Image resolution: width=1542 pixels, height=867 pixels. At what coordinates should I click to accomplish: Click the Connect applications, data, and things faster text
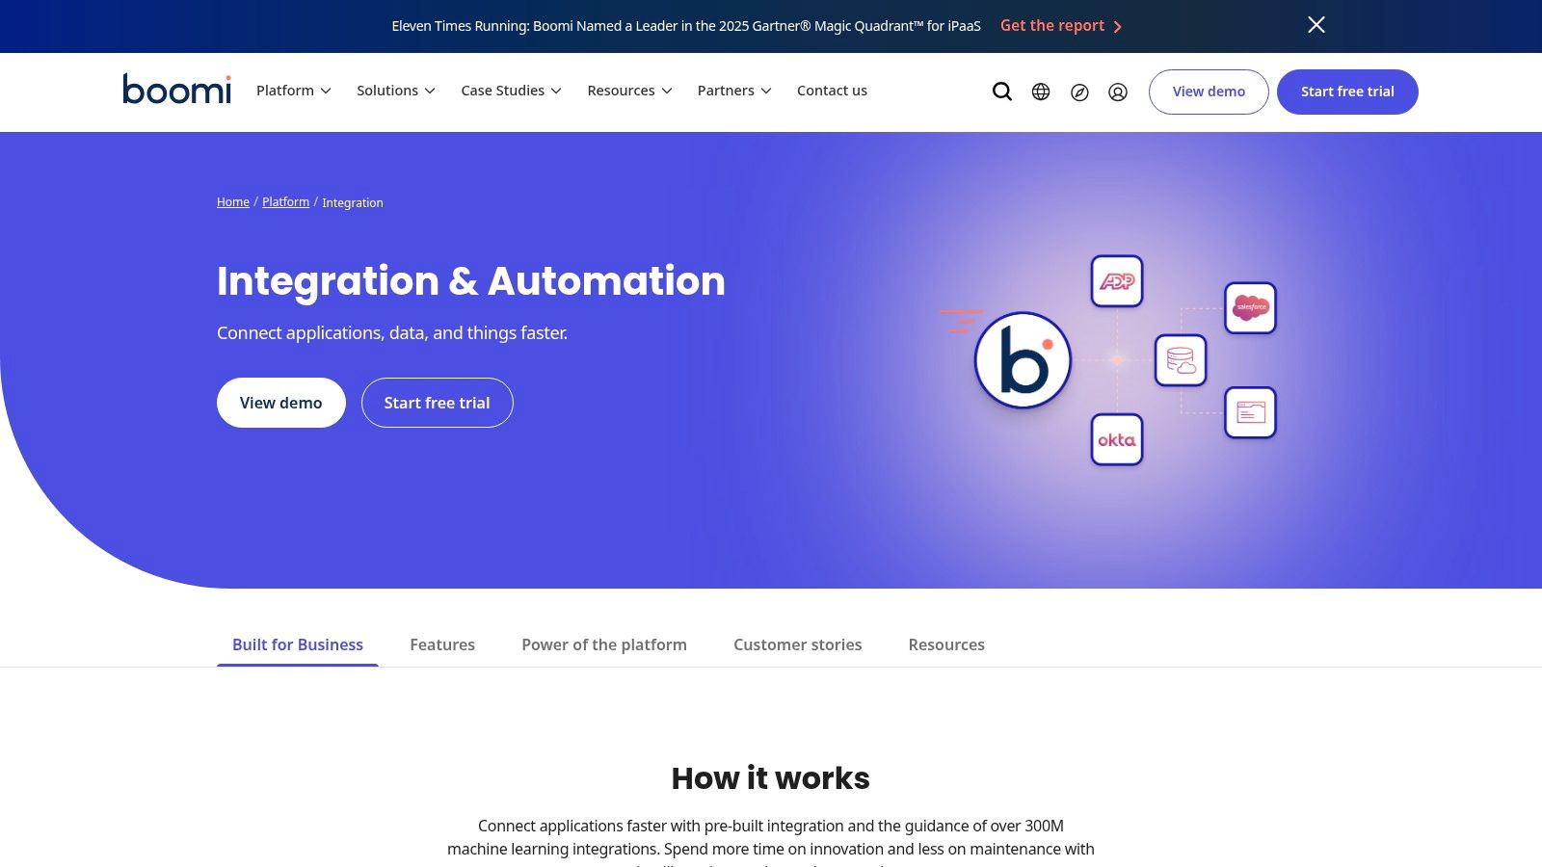pos(392,333)
